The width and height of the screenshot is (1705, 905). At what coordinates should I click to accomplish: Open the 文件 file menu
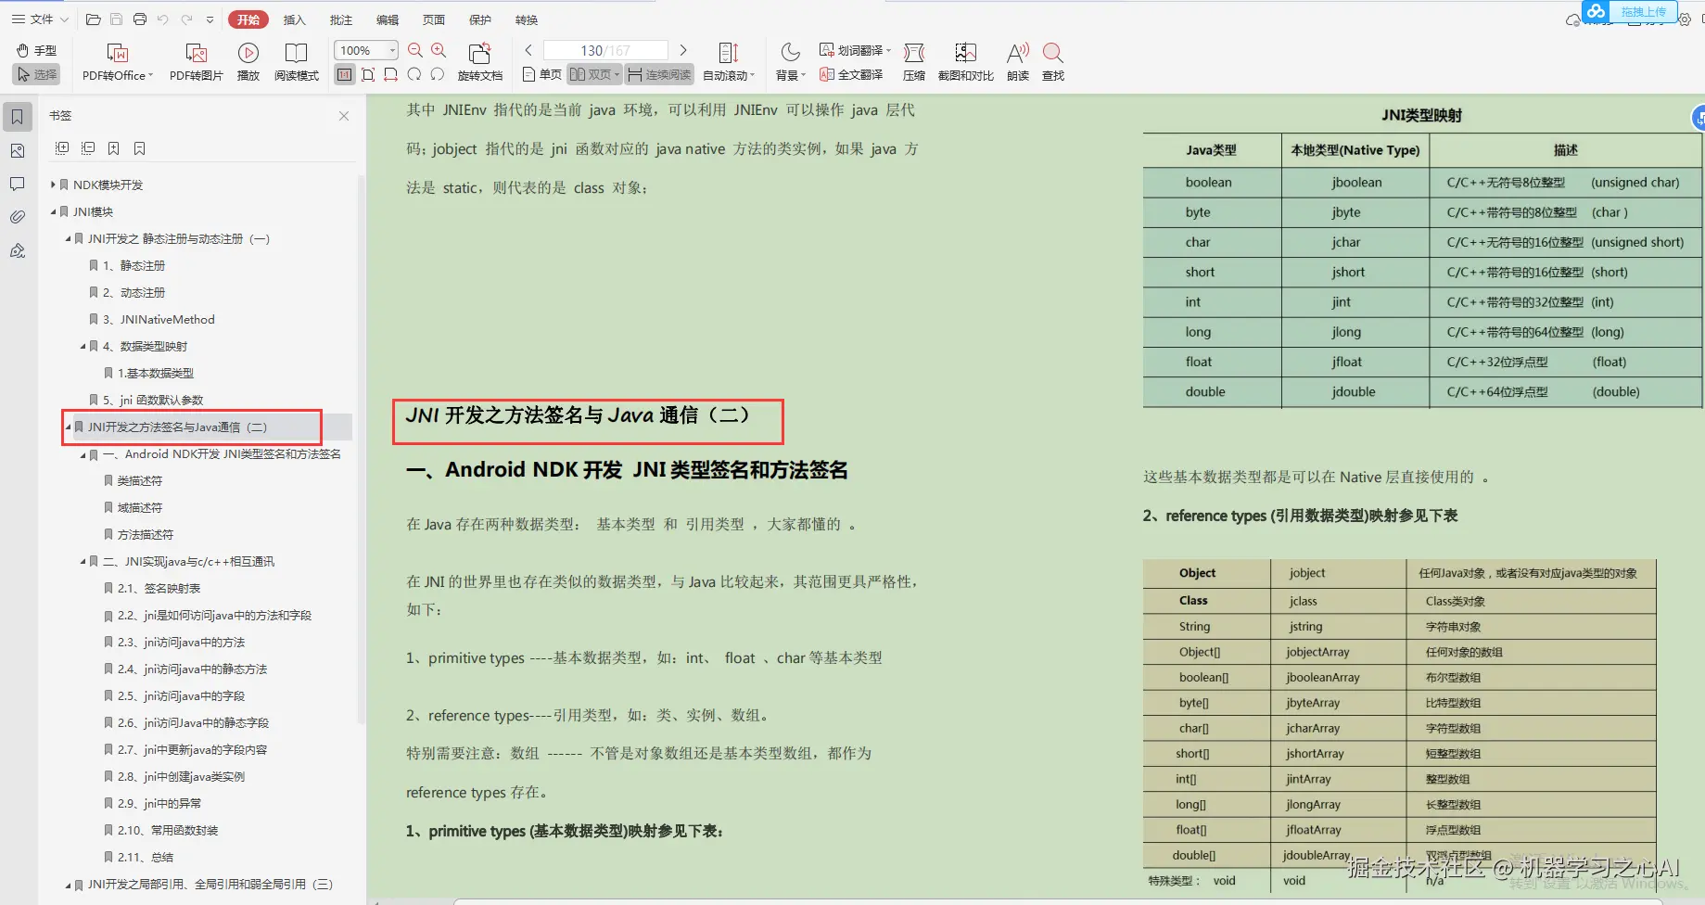[x=39, y=19]
